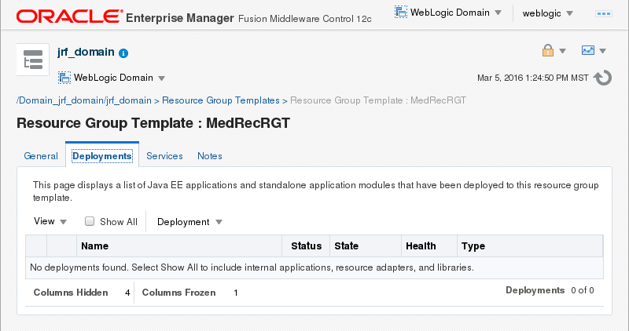The height and width of the screenshot is (331, 629).
Task: Click the WebLogic Domain header icon
Action: [x=401, y=13]
